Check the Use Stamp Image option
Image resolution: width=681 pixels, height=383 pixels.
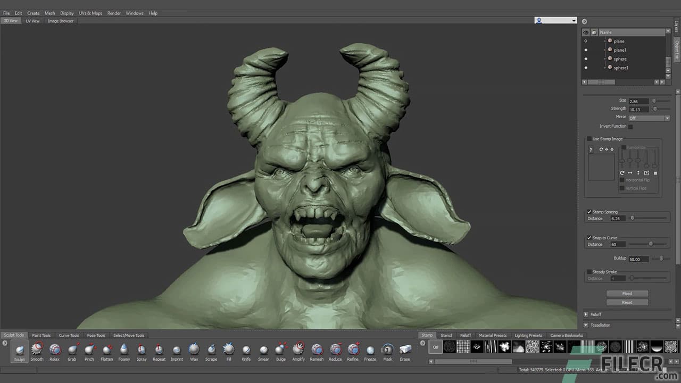(589, 138)
